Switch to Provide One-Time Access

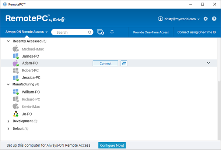tap(151, 32)
